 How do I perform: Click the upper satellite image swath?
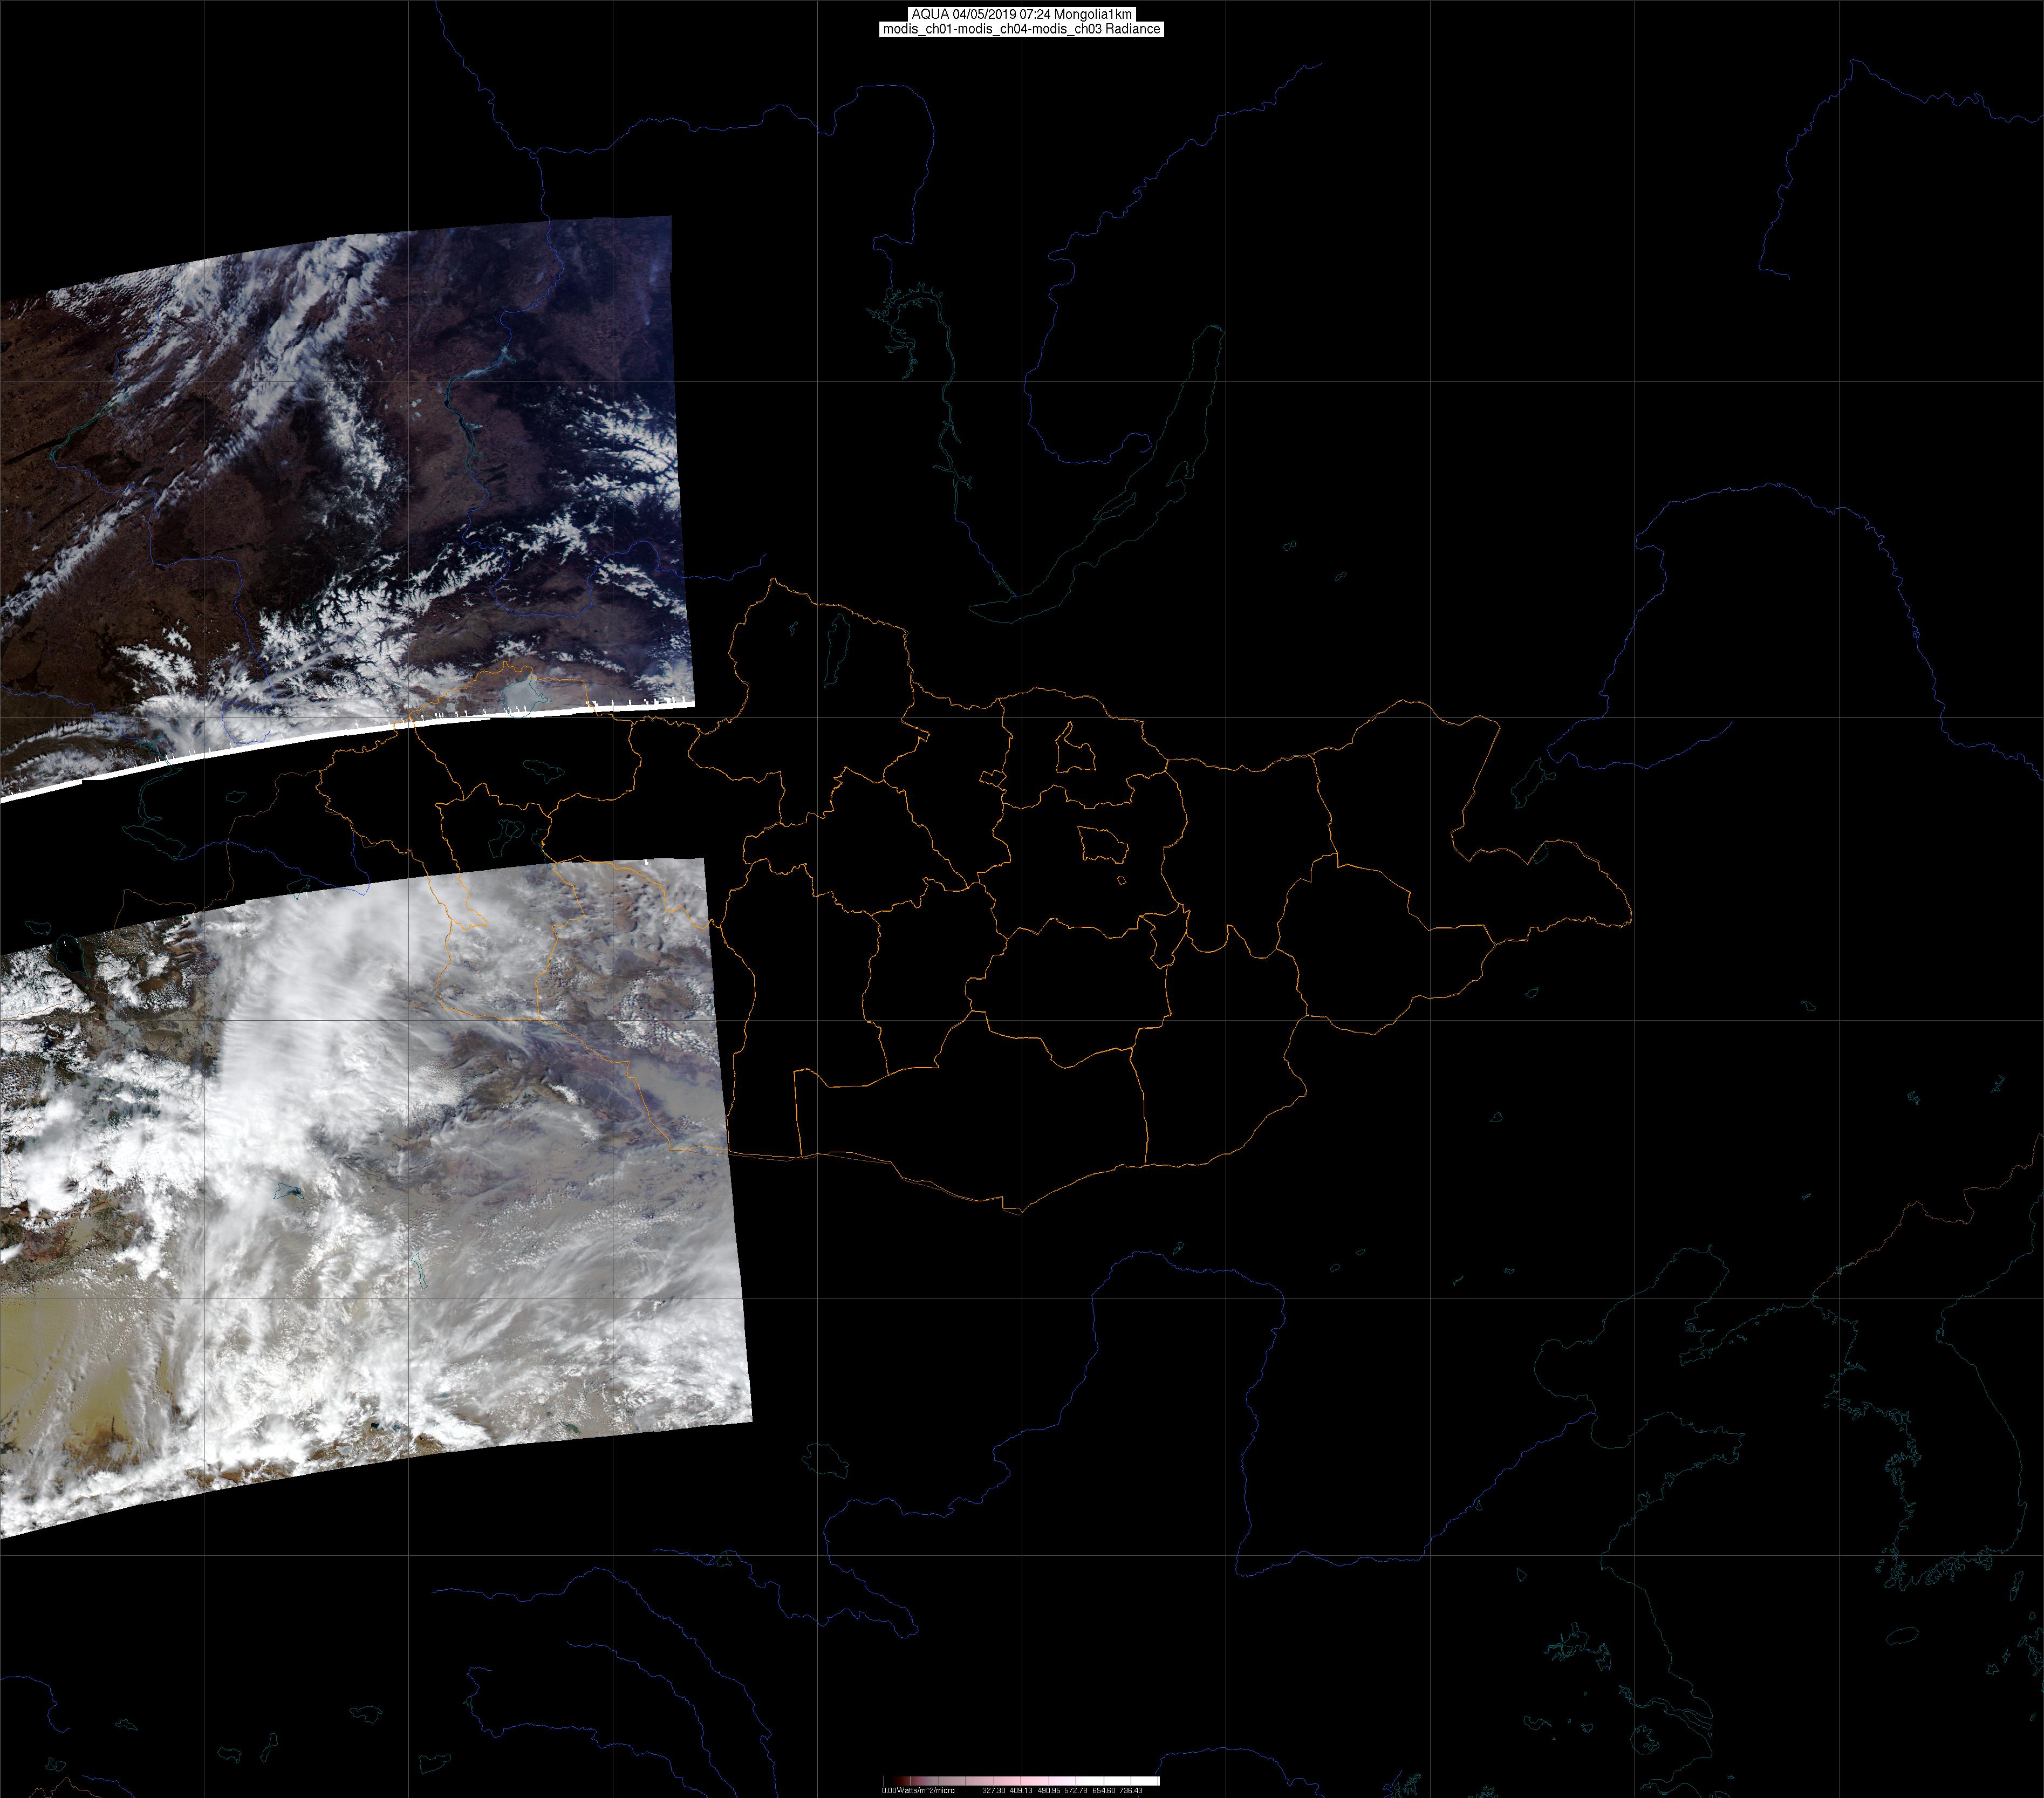(340, 480)
